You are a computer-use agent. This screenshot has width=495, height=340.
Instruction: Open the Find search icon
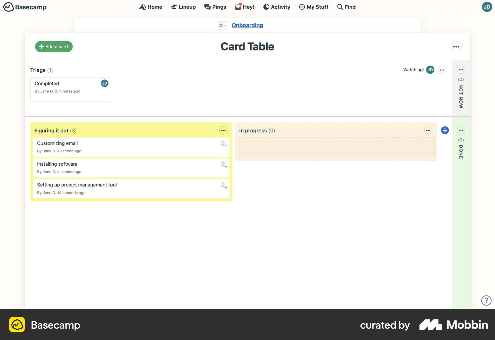340,7
